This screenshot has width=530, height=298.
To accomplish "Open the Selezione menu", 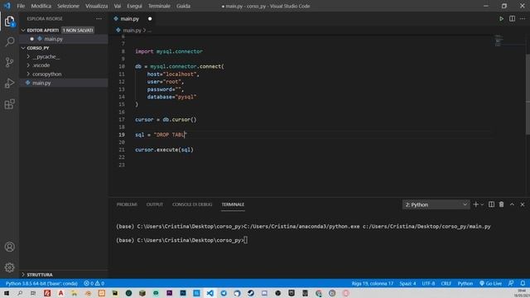I will (68, 6).
